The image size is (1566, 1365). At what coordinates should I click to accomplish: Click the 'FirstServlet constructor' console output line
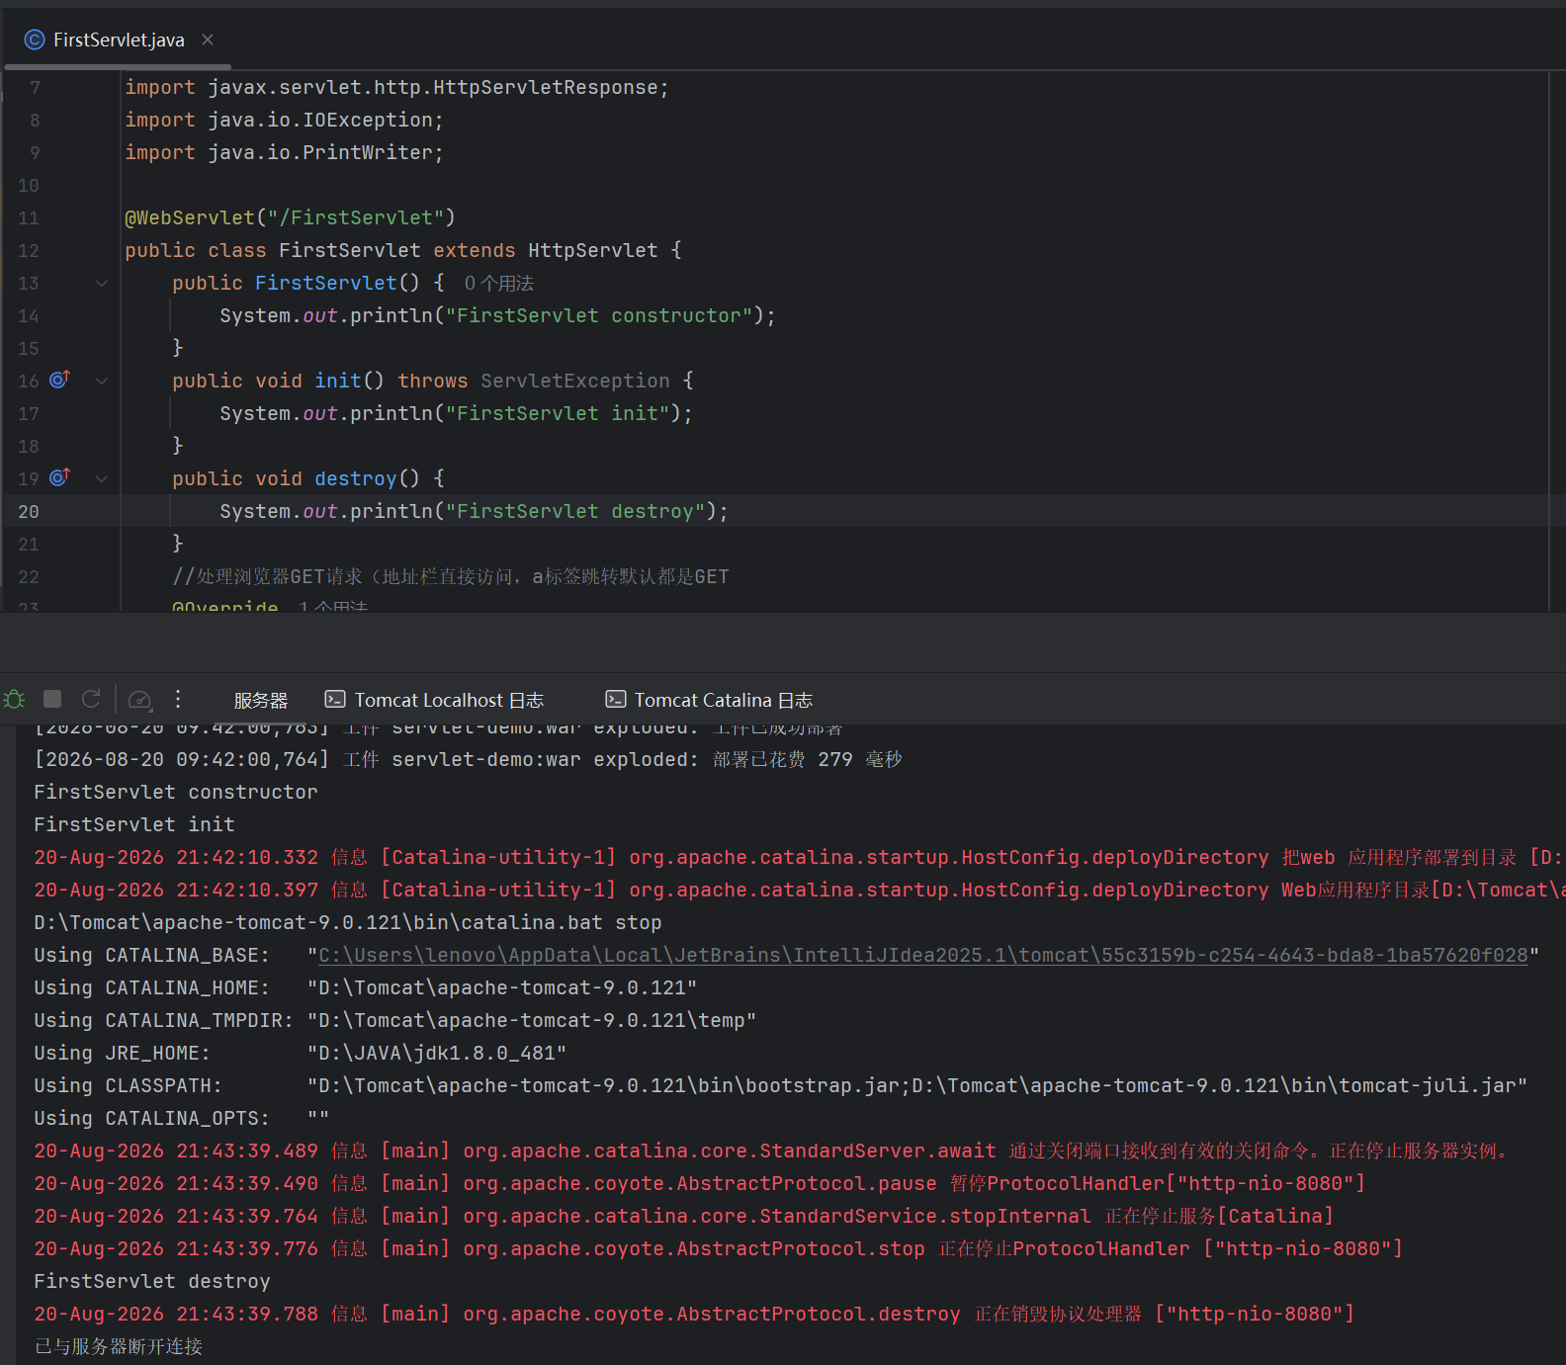pos(176,792)
